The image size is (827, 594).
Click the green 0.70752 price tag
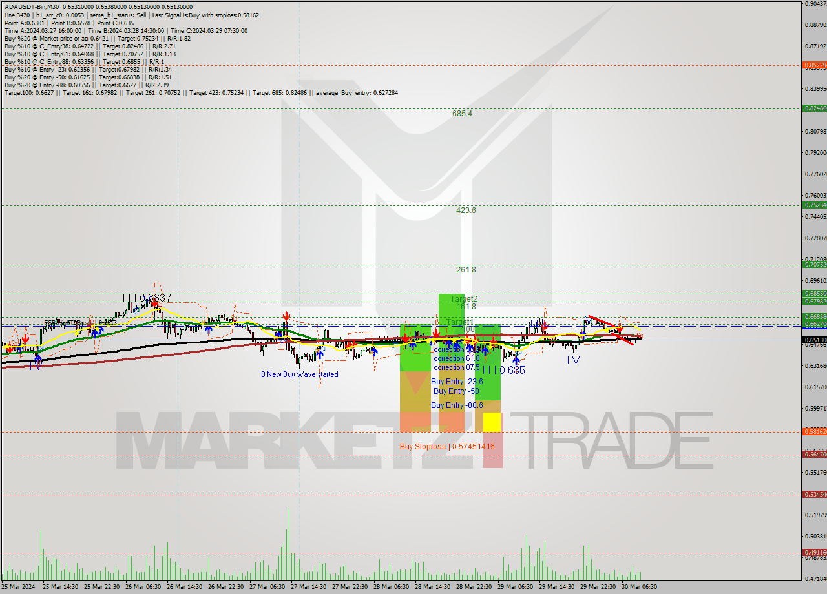pyautogui.click(x=814, y=265)
